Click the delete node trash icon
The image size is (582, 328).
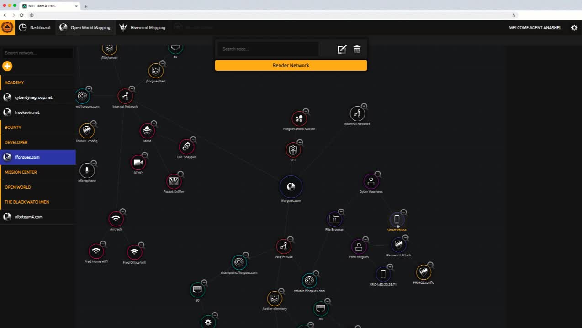[357, 49]
